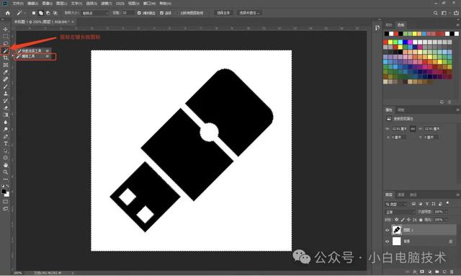Hide Layer 1 using its eye icon
461x276 pixels.
(388, 230)
